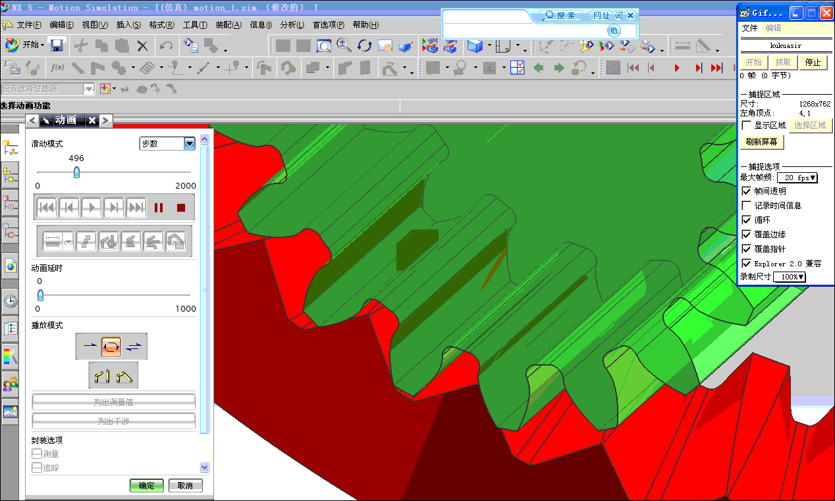Screen dimensions: 835x501
Task: Toggle 循环 checkbox in Gif window
Action: click(x=747, y=220)
